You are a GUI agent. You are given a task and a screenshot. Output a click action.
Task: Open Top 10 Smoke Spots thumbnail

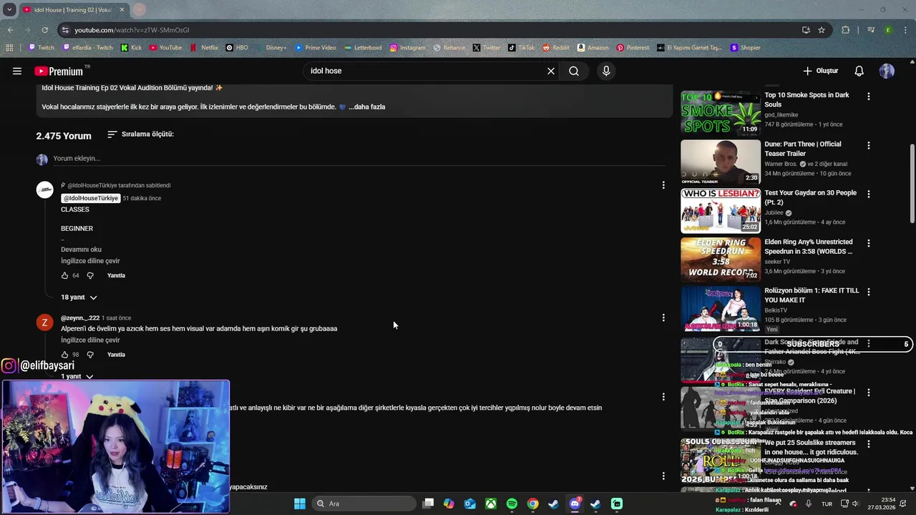[x=721, y=112]
